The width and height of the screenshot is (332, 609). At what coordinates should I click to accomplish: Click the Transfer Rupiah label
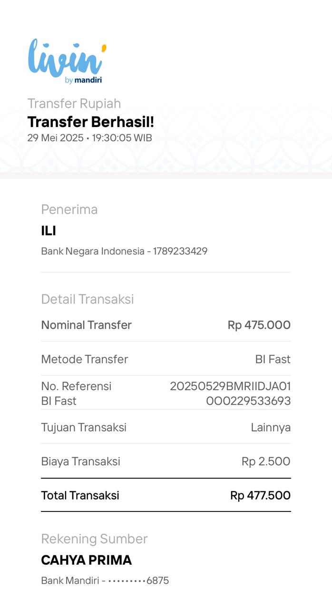(74, 103)
